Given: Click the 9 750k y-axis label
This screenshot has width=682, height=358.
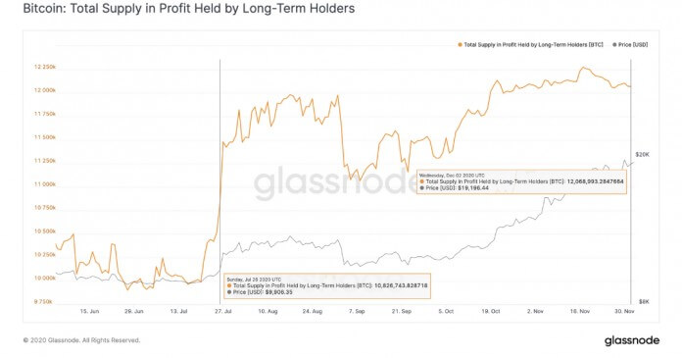Looking at the screenshot, I should (43, 301).
